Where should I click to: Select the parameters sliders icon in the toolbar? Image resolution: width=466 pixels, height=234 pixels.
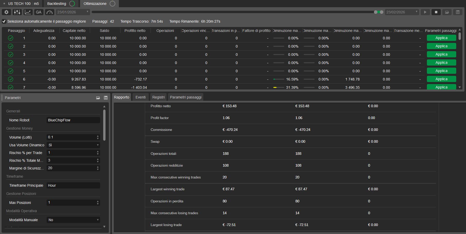17,12
